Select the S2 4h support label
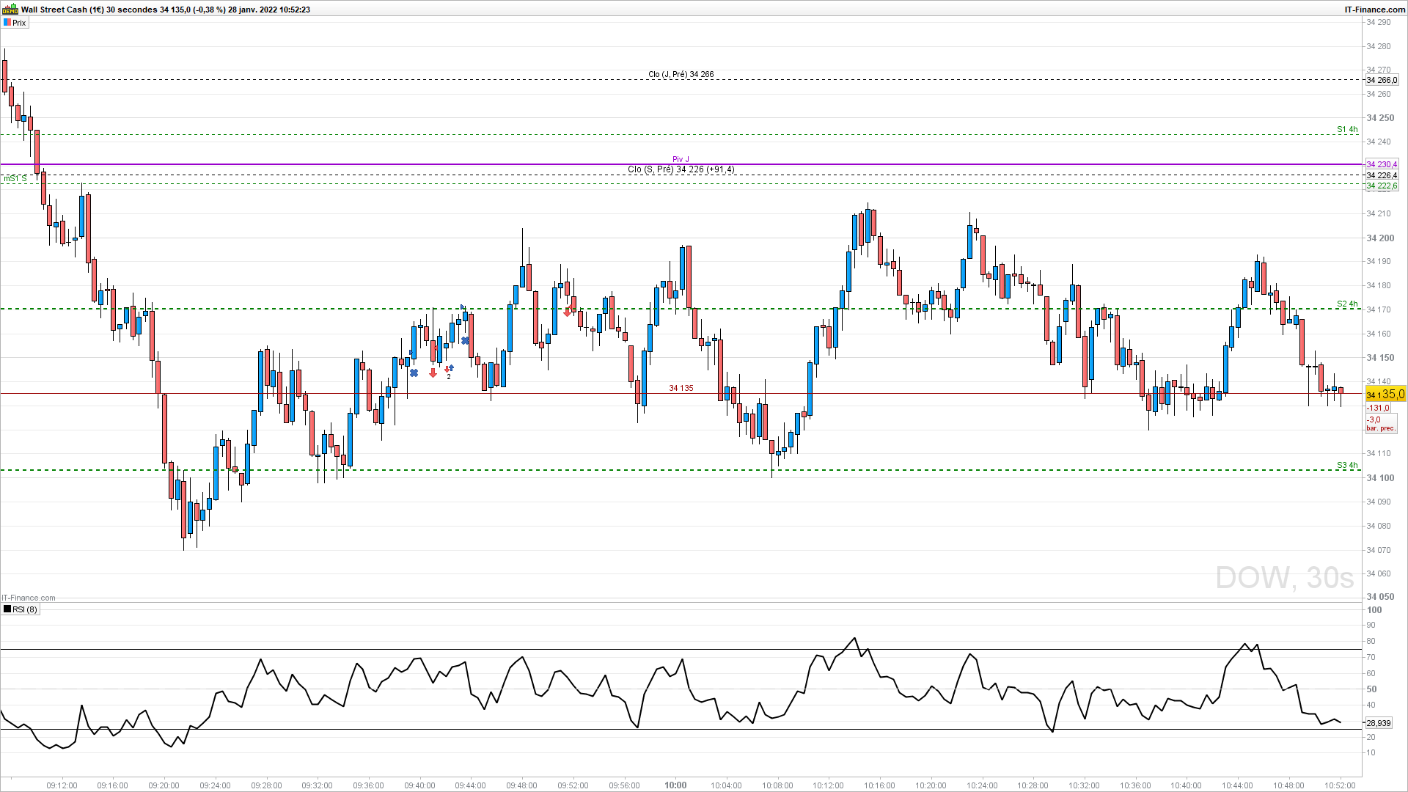This screenshot has height=792, width=1408. [x=1346, y=304]
